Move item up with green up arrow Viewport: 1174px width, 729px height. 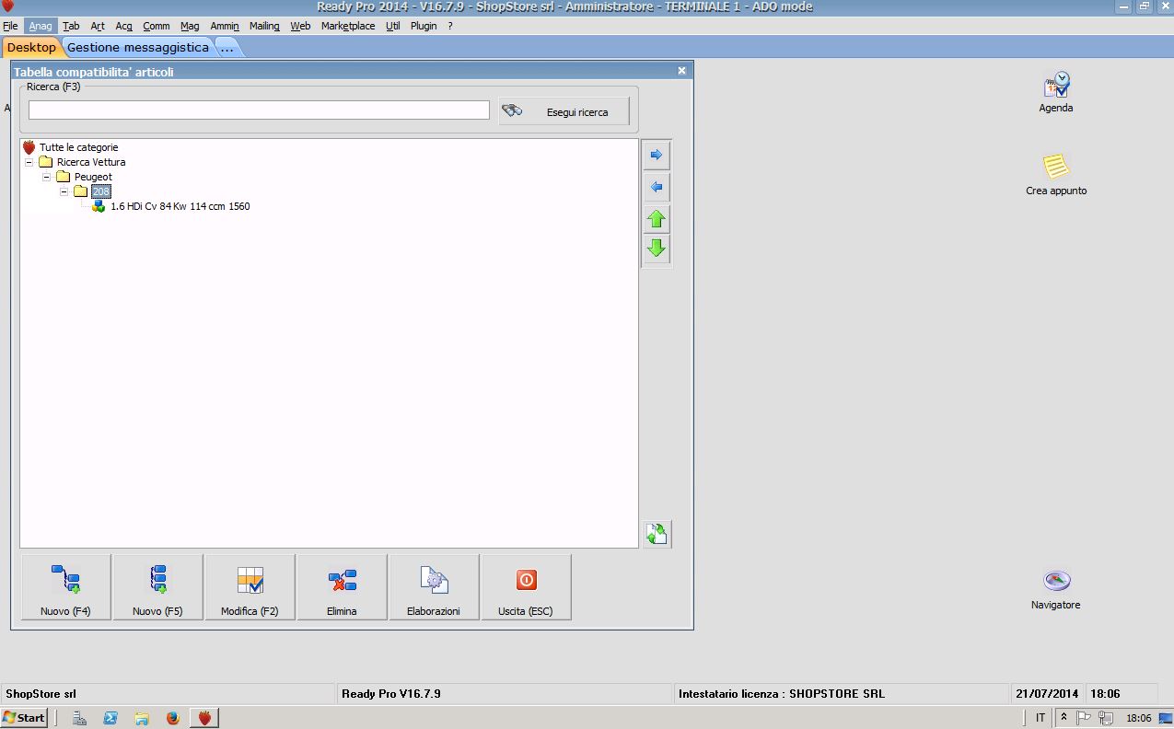pos(657,219)
